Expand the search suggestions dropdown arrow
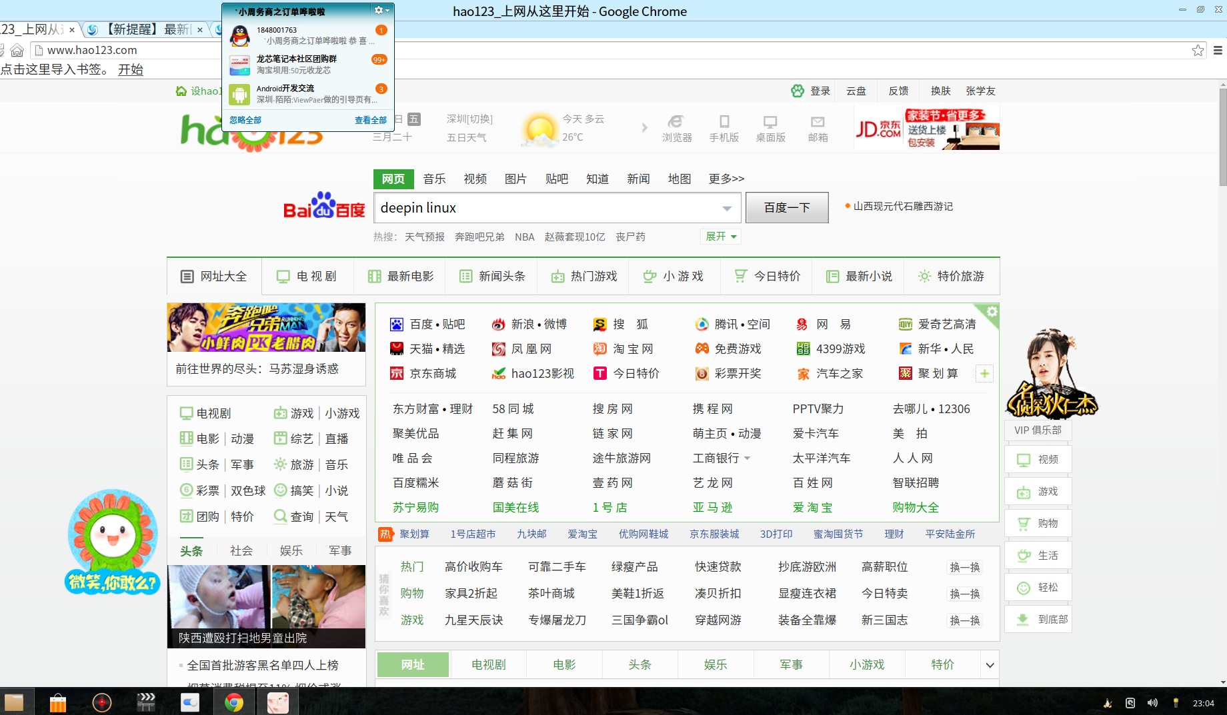Viewport: 1227px width, 715px height. [727, 209]
